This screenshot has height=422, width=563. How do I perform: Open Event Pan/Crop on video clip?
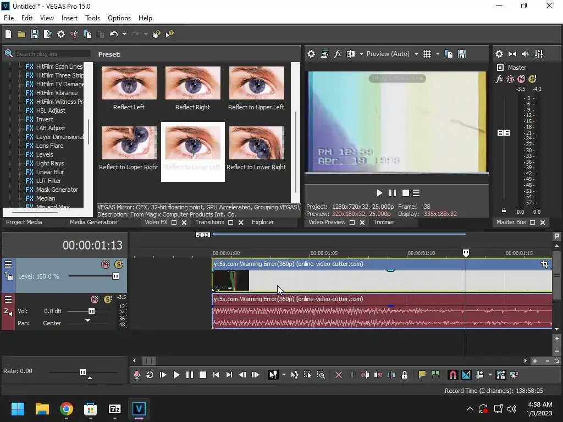[545, 264]
